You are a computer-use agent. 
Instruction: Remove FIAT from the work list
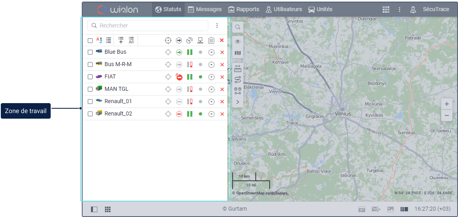[x=222, y=77]
